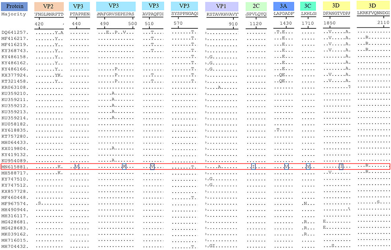Click ruler position 490
The image size is (391, 250).
coord(105,24)
